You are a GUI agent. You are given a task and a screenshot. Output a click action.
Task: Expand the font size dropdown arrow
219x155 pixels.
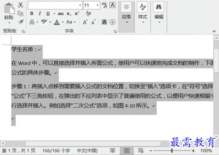97,5
